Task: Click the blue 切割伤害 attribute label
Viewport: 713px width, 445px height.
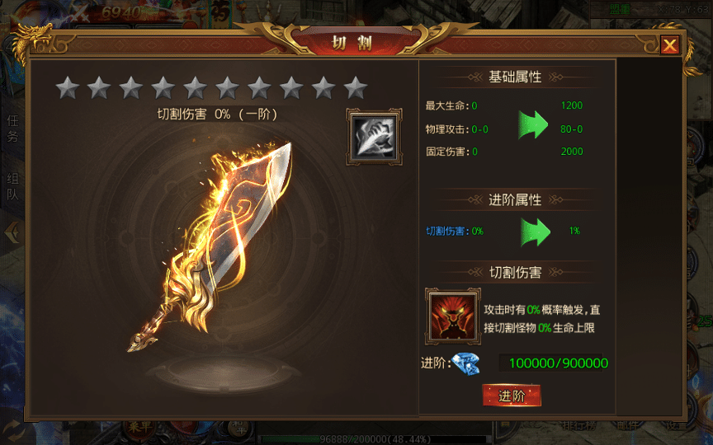Action: pos(445,231)
